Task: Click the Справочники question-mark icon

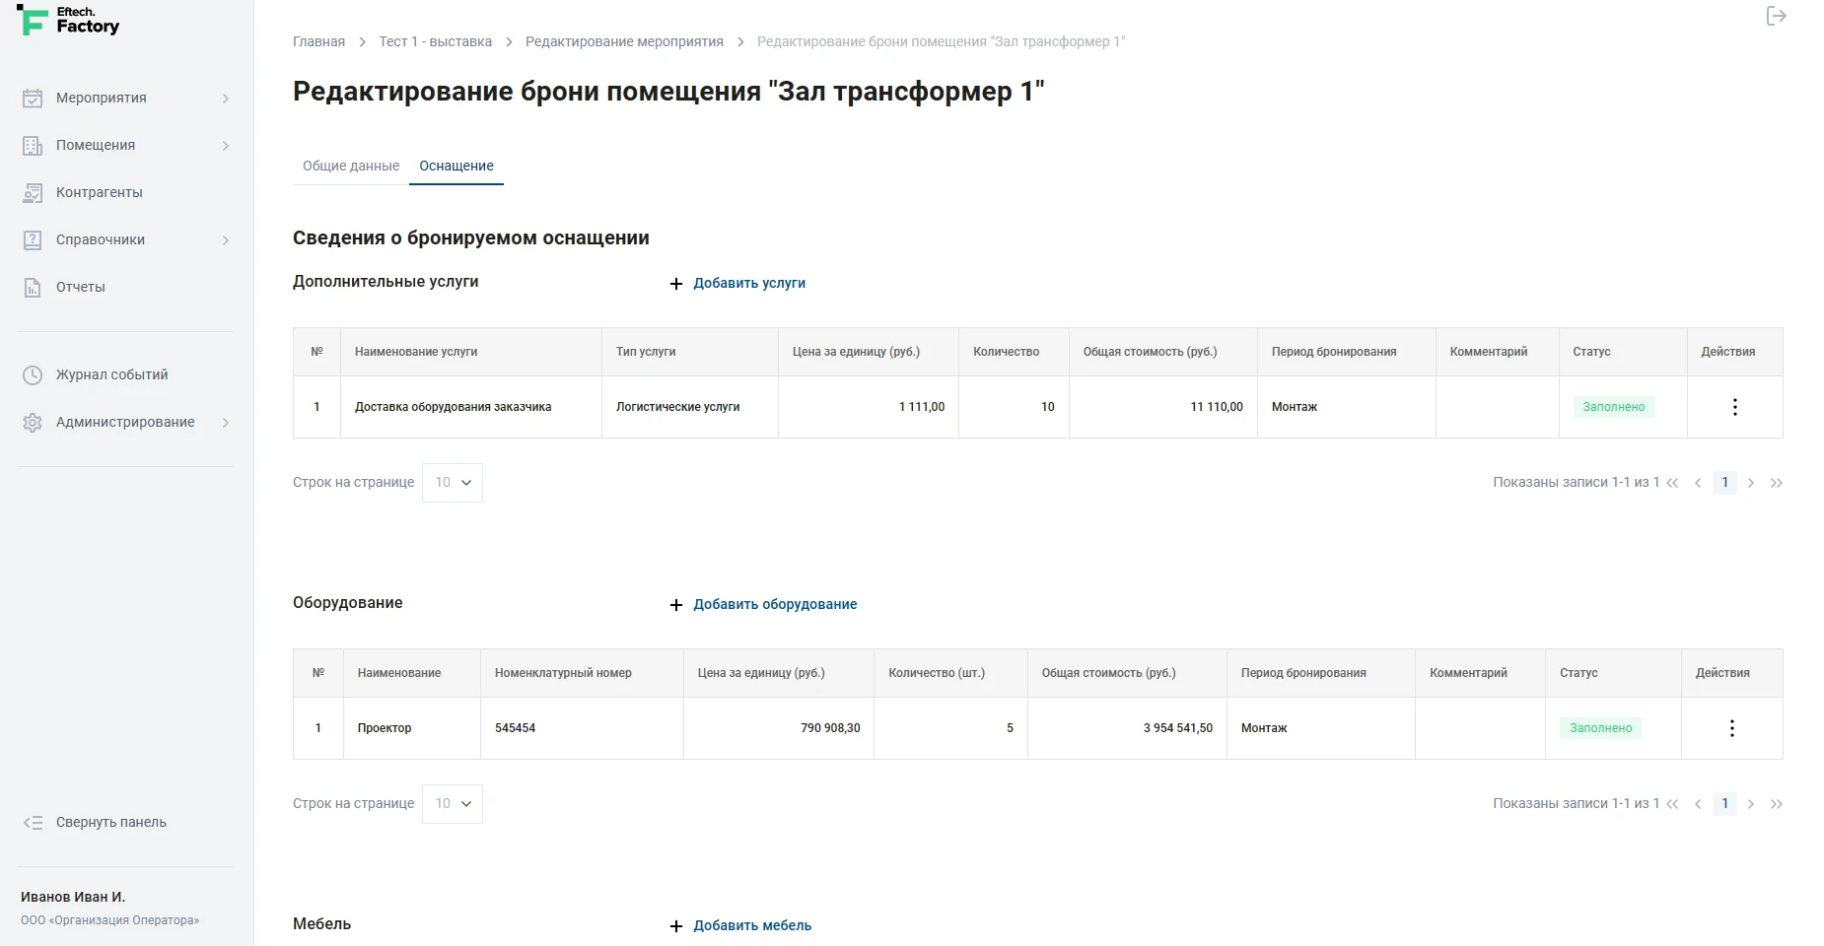Action: pyautogui.click(x=33, y=239)
